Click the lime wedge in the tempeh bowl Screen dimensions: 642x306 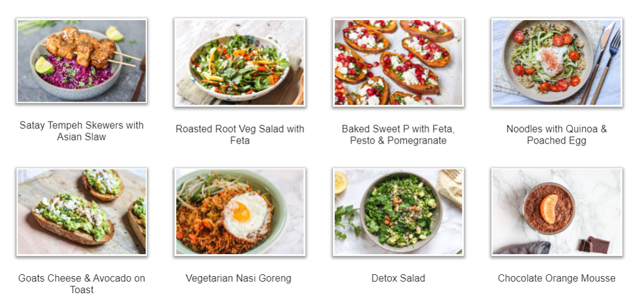click(x=44, y=65)
